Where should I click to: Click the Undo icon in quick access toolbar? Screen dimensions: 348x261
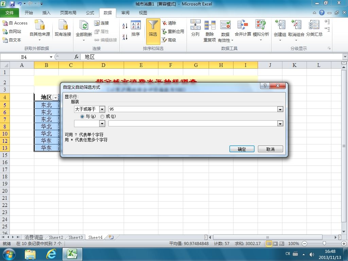[19, 4]
